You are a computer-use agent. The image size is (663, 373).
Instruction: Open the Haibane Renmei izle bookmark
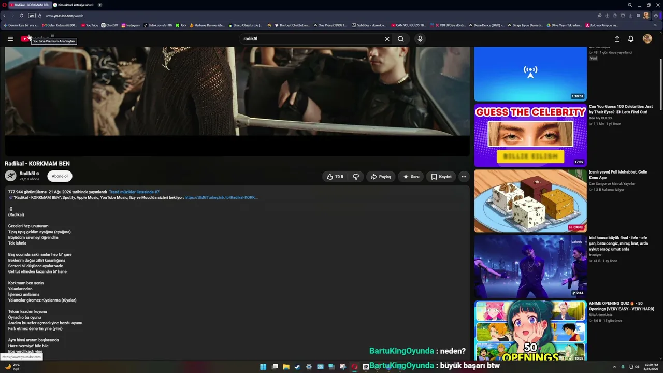pyautogui.click(x=207, y=25)
